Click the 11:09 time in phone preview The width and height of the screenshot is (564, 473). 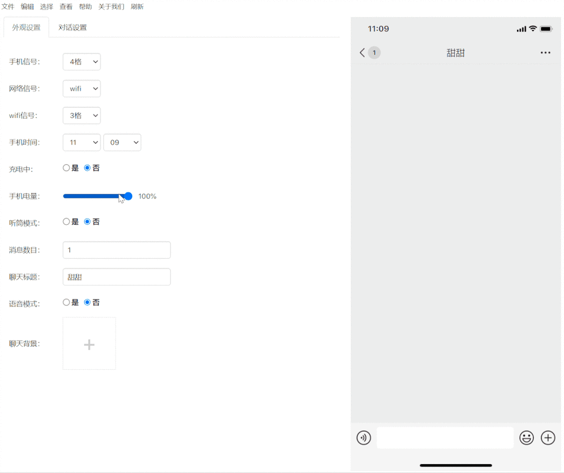click(x=378, y=29)
